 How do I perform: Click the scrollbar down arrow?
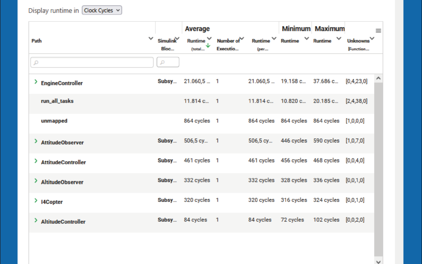[x=378, y=261]
